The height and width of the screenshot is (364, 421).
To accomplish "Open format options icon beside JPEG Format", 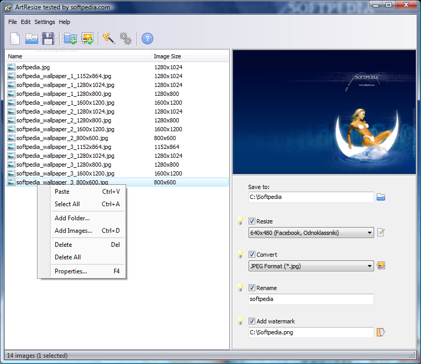I will 381,266.
